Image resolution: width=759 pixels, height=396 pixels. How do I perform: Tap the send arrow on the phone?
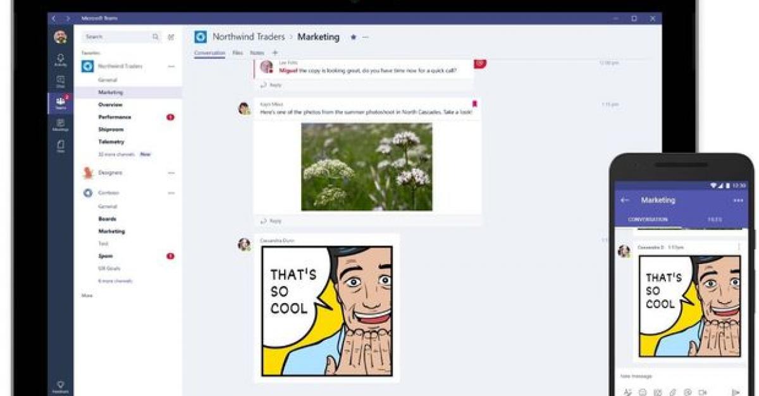click(x=736, y=392)
